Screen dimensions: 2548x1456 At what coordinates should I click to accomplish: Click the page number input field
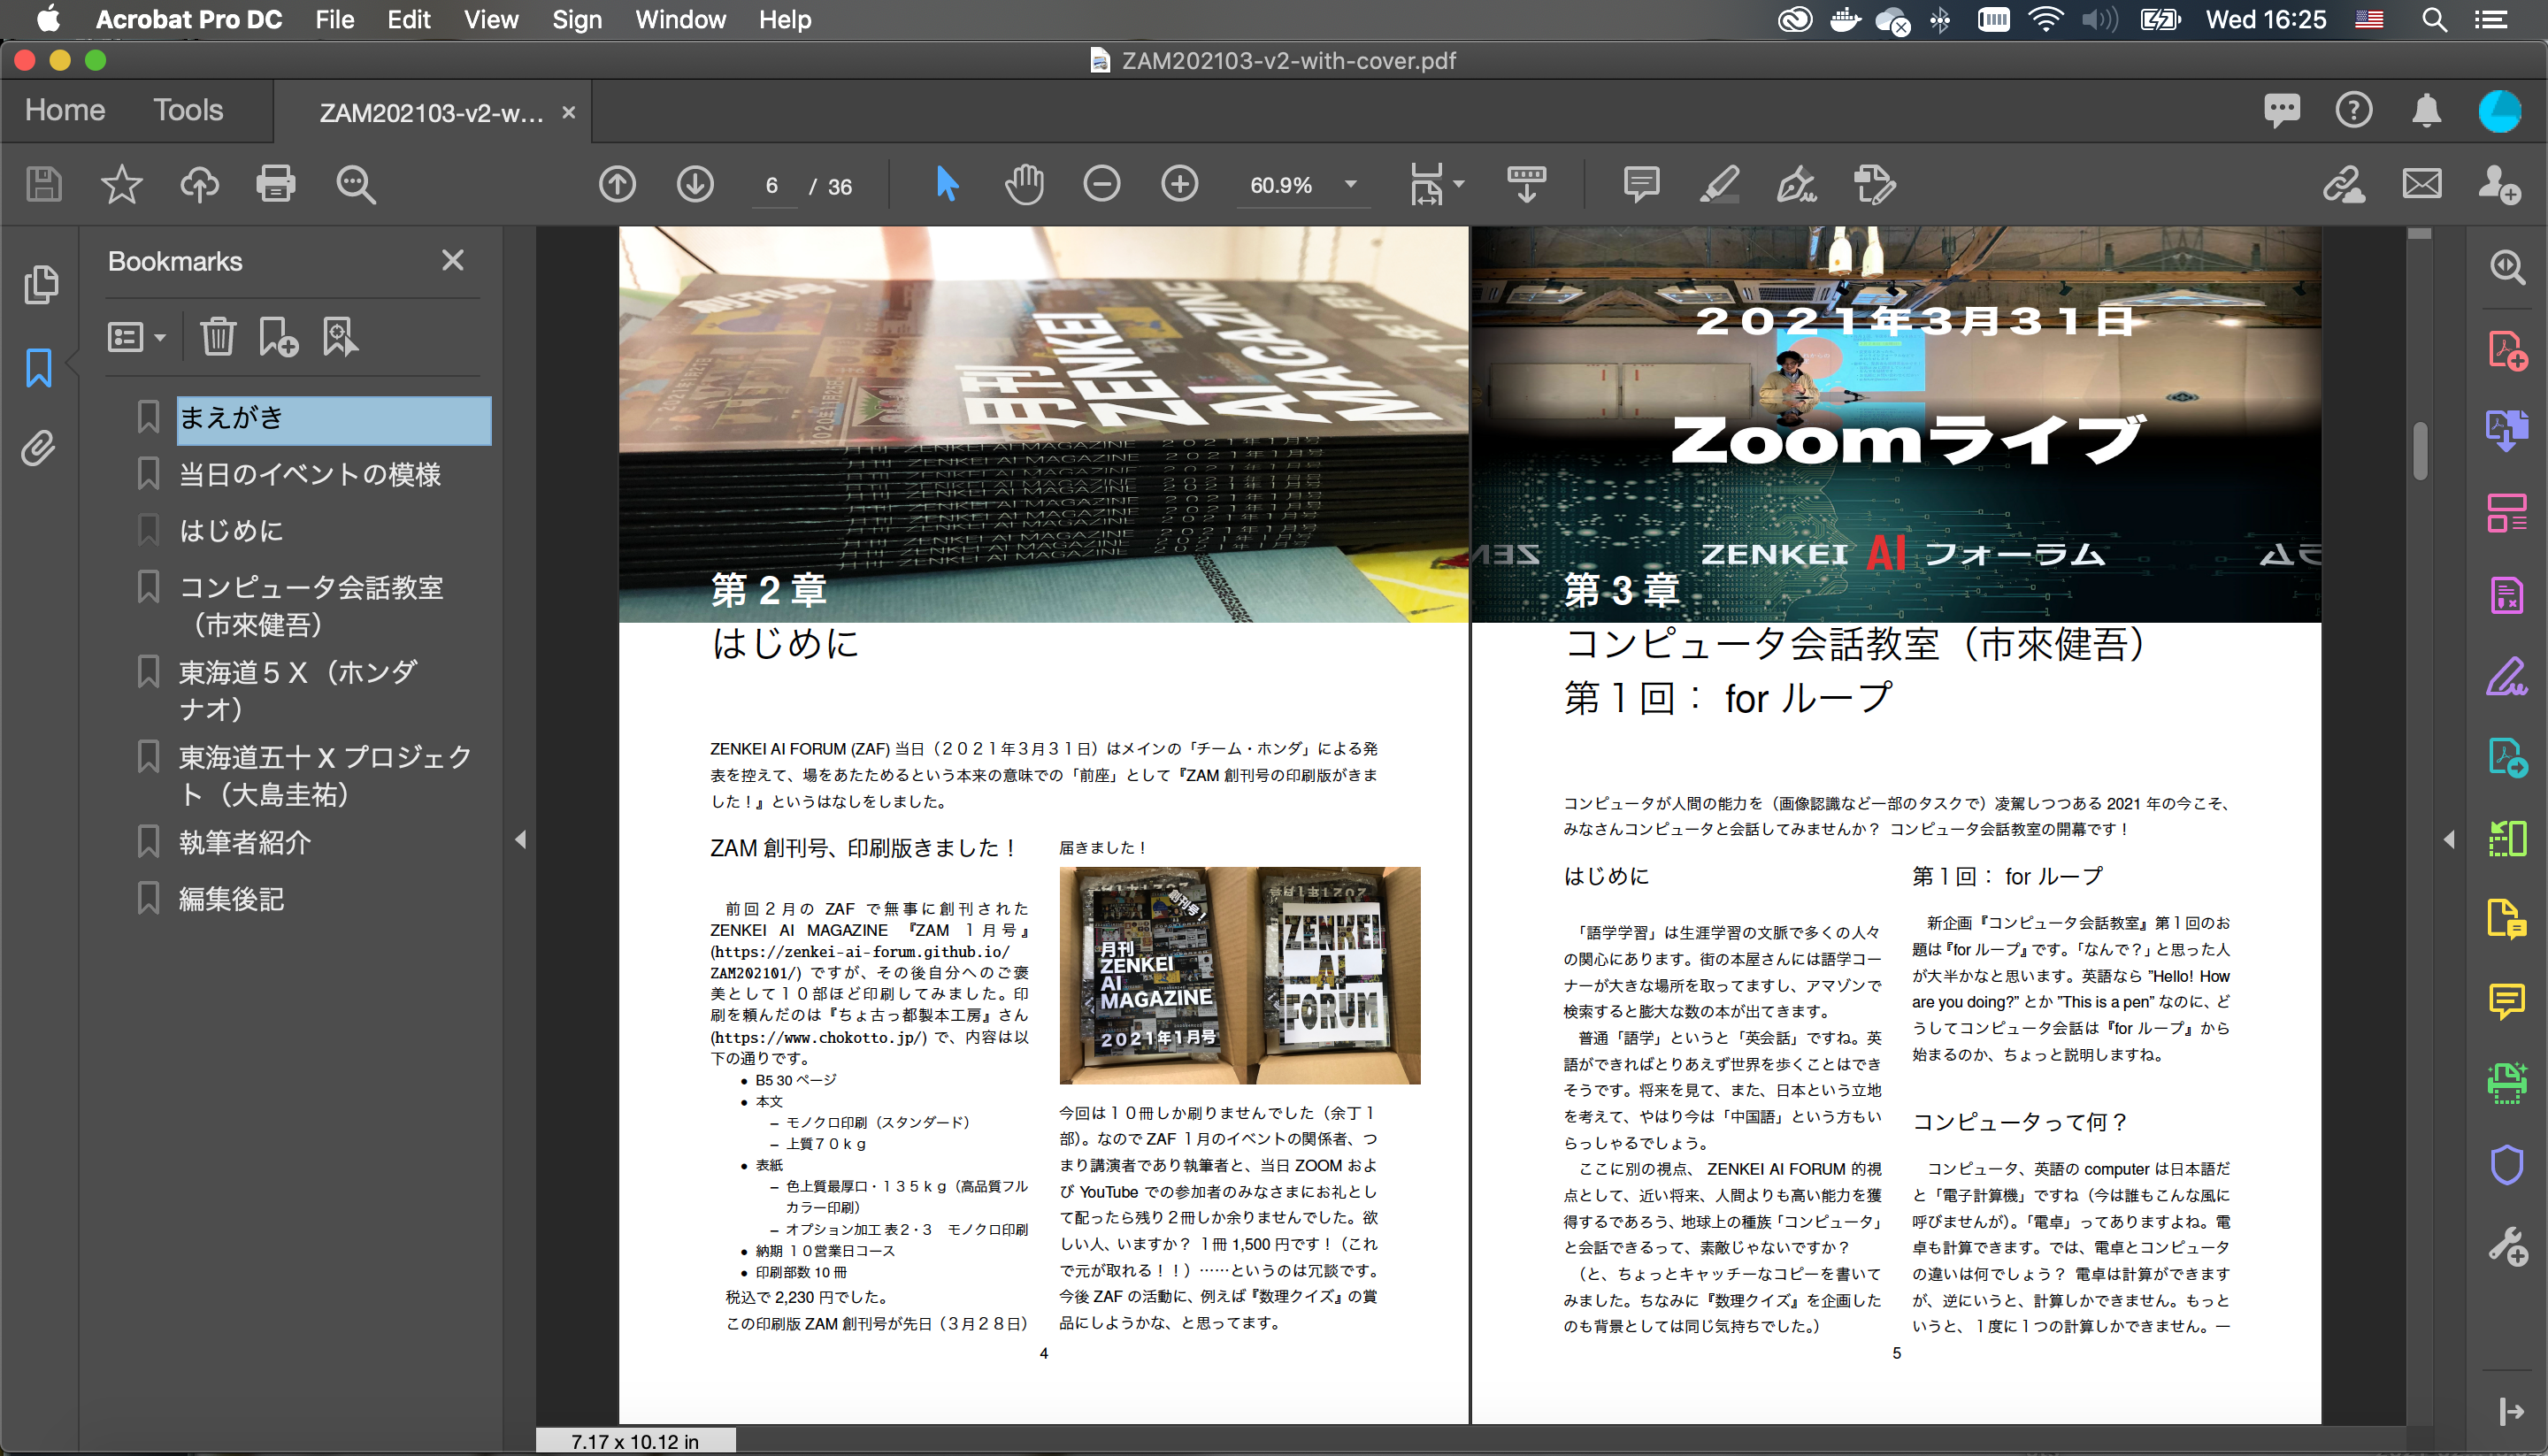coord(772,186)
